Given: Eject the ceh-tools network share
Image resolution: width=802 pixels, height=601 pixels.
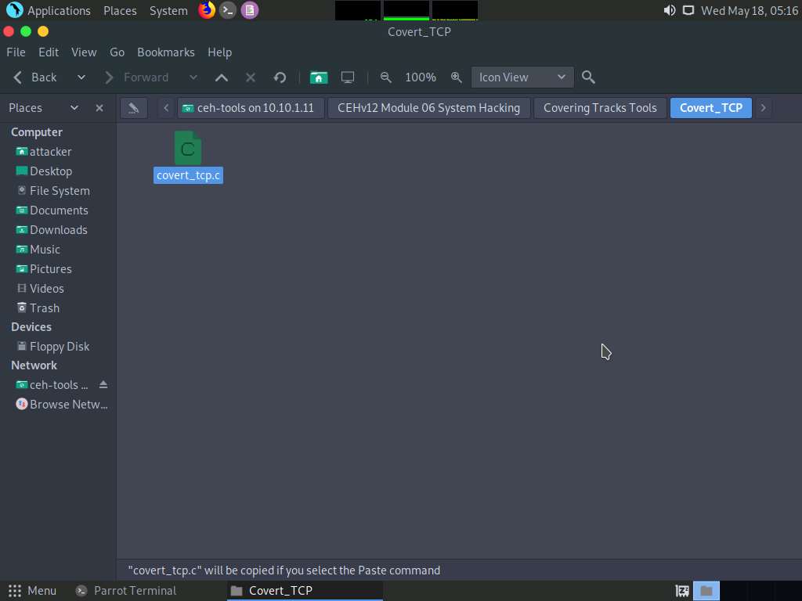Looking at the screenshot, I should pos(103,385).
